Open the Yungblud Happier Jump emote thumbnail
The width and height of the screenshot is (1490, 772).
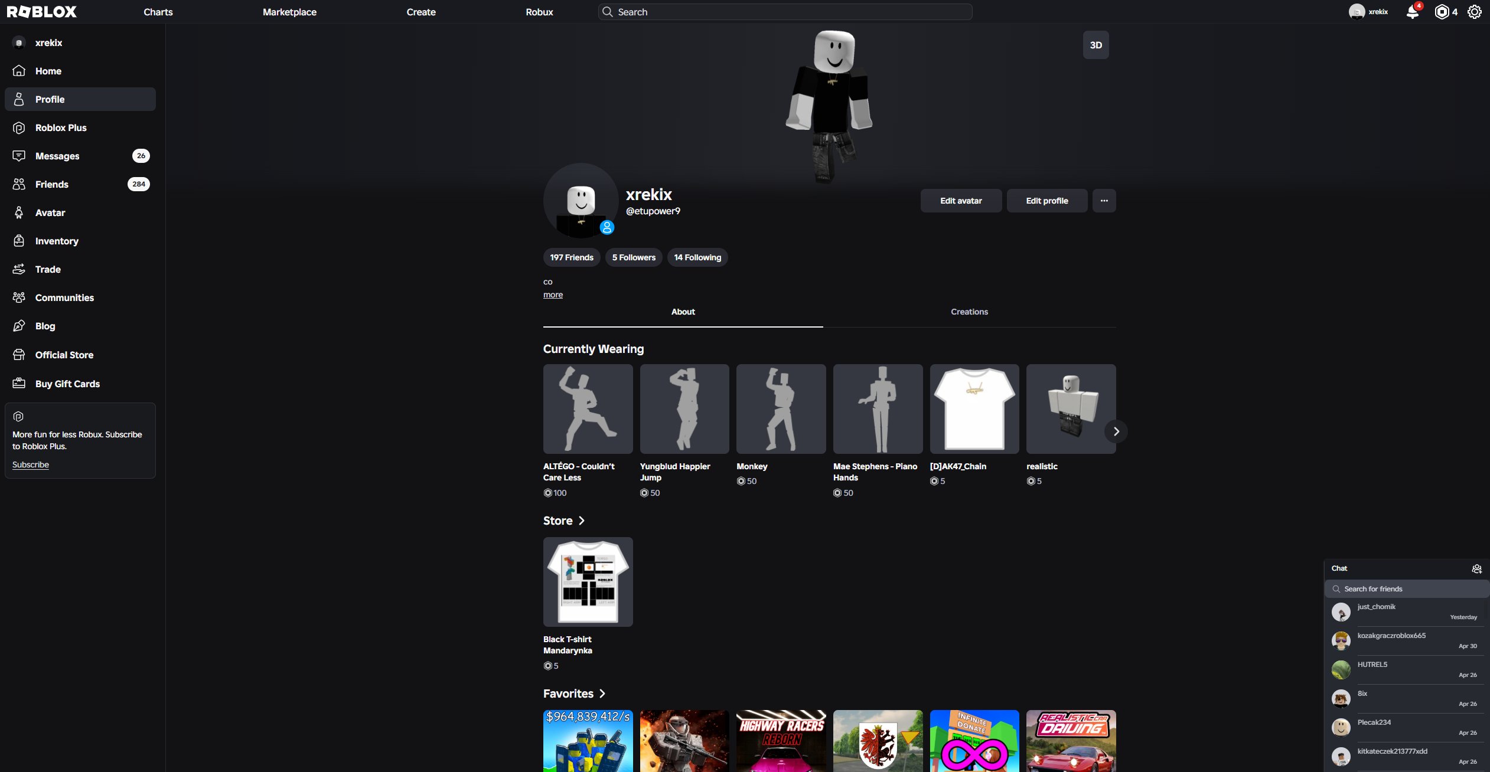(x=684, y=409)
